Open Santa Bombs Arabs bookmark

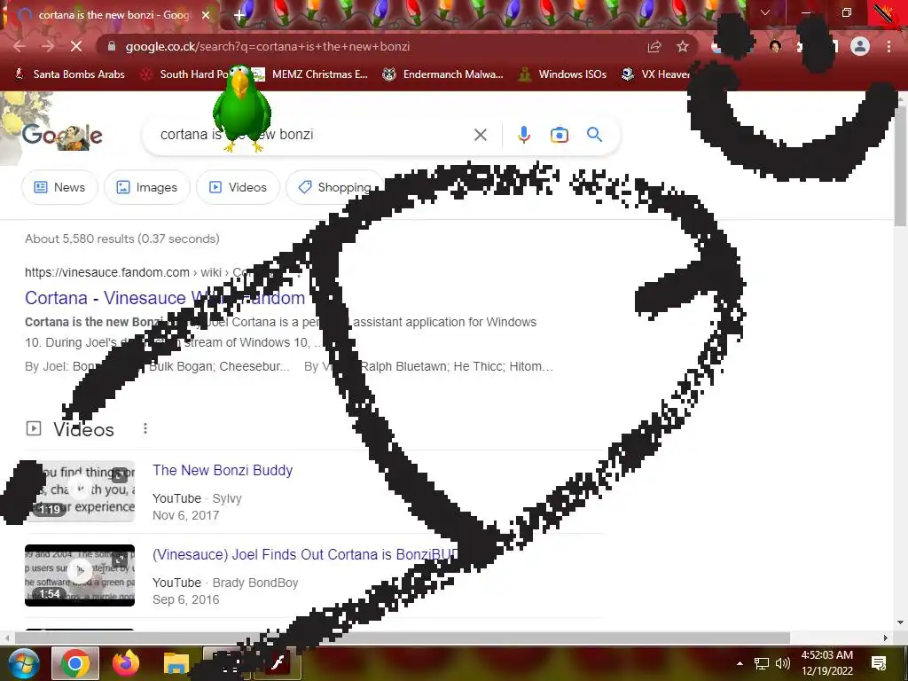point(69,74)
